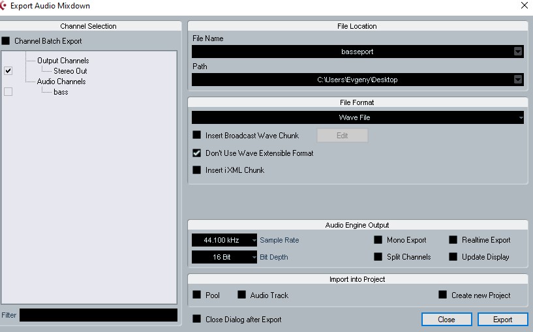
Task: Click the Export button
Action: (502, 320)
